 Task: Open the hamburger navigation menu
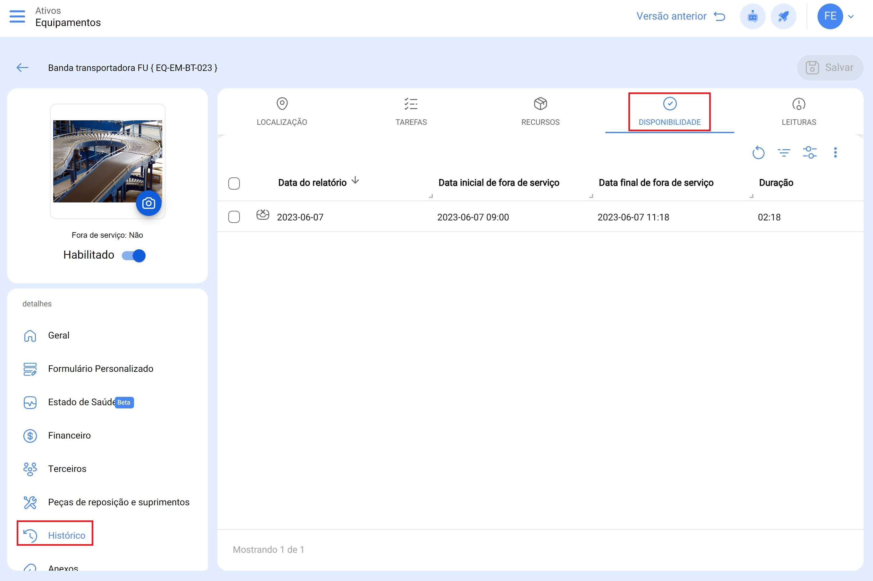tap(17, 17)
